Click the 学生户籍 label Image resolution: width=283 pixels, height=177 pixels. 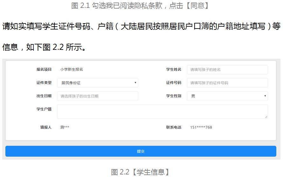[44, 109]
